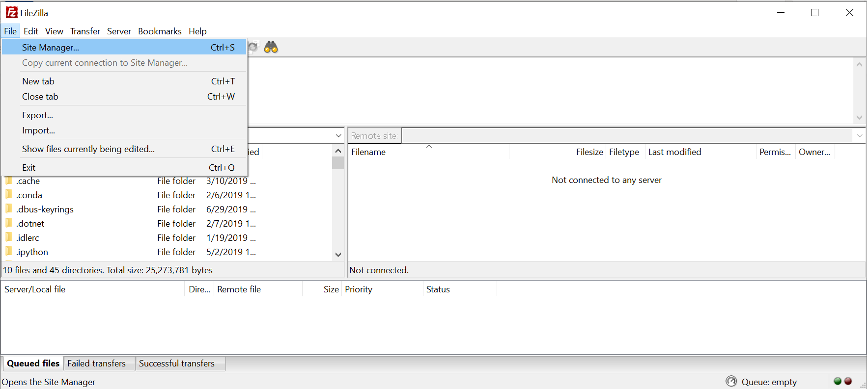Viewport: 867px width, 389px height.
Task: Select Close tab in File menu
Action: [x=124, y=96]
